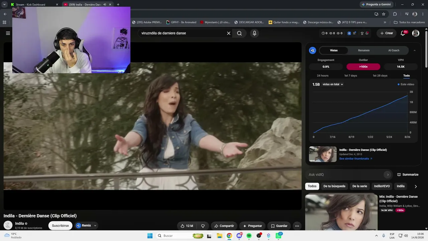Select the Resumen tab in vidIQ

click(364, 51)
